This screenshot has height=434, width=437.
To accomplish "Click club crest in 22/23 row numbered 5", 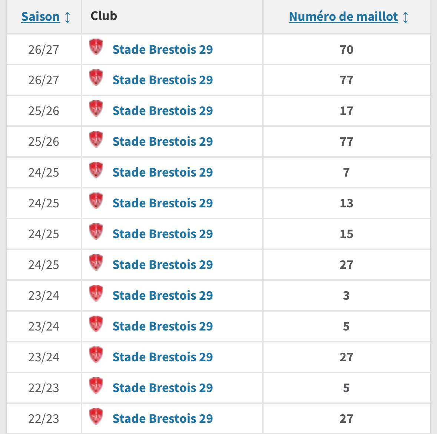I will [96, 386].
